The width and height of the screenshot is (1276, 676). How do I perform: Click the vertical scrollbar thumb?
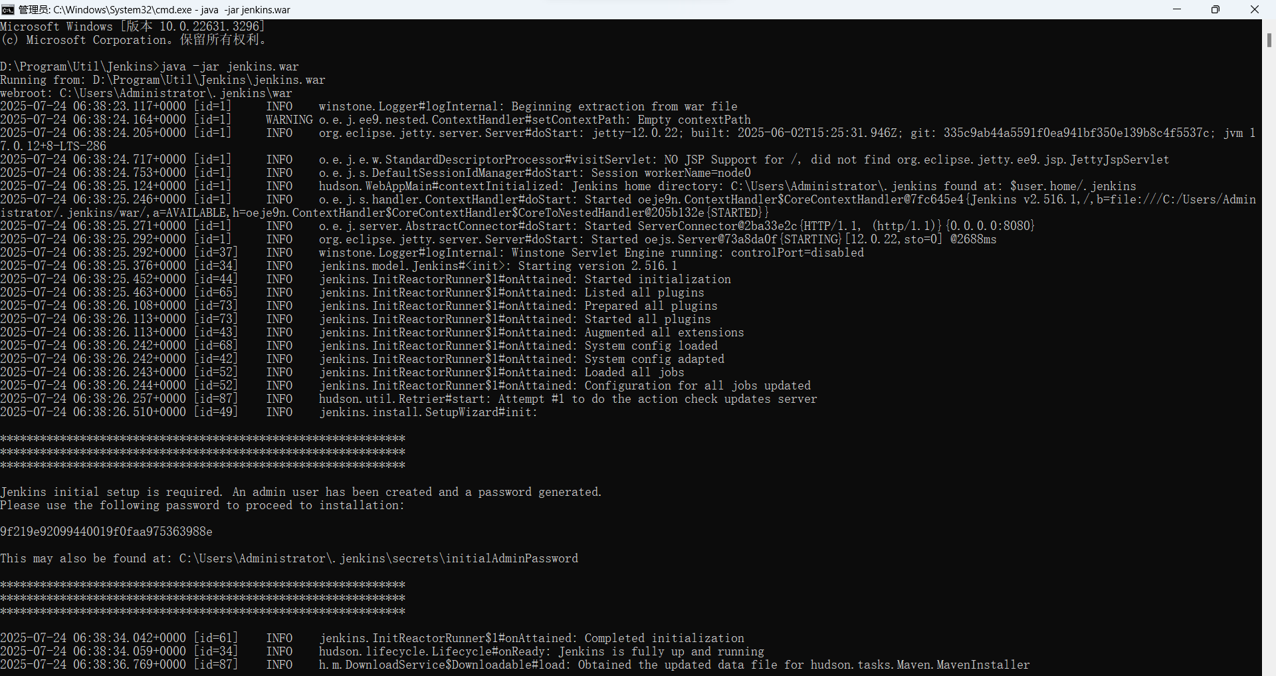pyautogui.click(x=1269, y=39)
